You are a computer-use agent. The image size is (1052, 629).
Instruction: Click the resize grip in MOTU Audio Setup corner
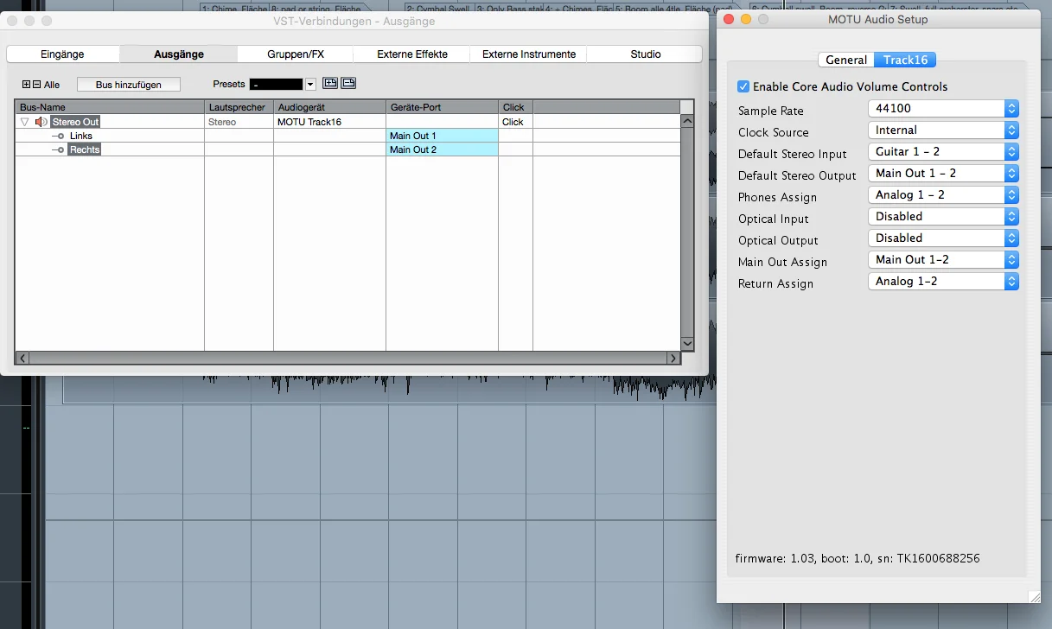(x=1035, y=596)
